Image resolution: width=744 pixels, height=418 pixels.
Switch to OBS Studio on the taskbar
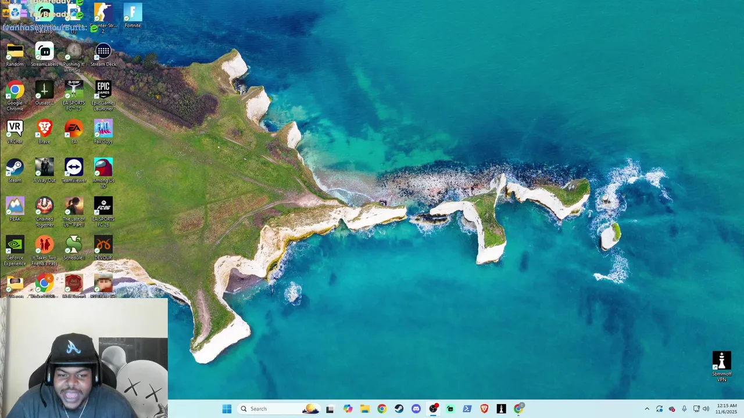tap(433, 409)
